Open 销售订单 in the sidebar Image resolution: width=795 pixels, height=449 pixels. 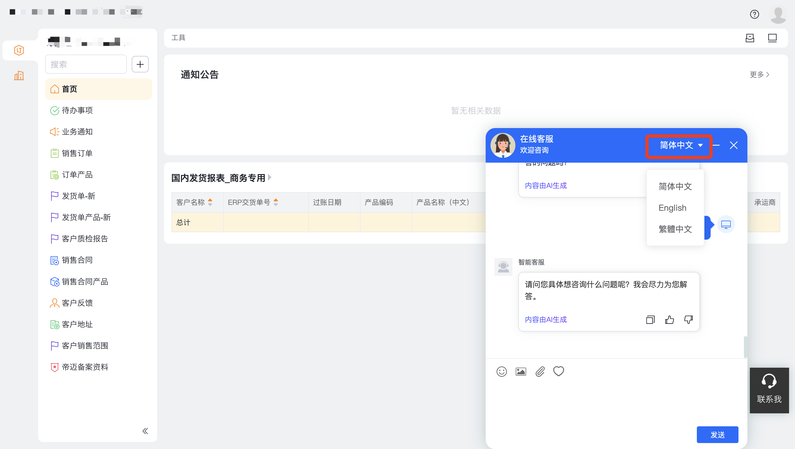(x=77, y=153)
